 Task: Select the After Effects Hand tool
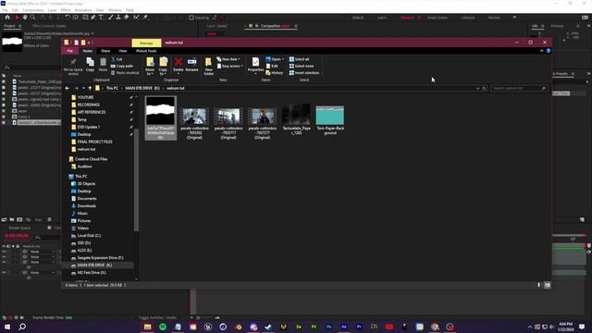pyautogui.click(x=25, y=18)
